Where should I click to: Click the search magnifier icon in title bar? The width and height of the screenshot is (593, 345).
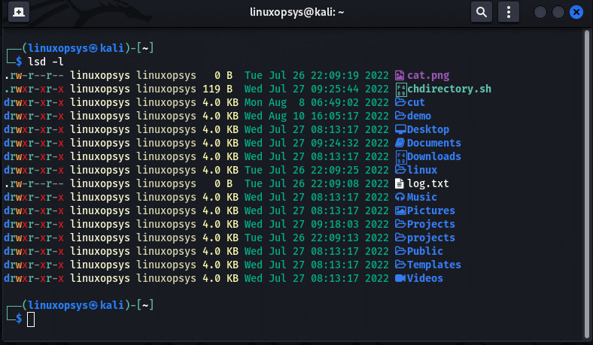[482, 12]
